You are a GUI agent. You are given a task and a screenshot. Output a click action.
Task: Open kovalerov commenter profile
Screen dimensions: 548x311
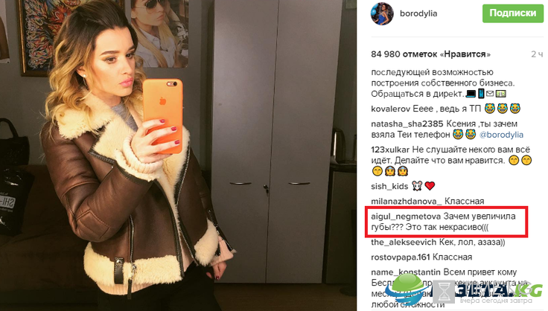391,109
